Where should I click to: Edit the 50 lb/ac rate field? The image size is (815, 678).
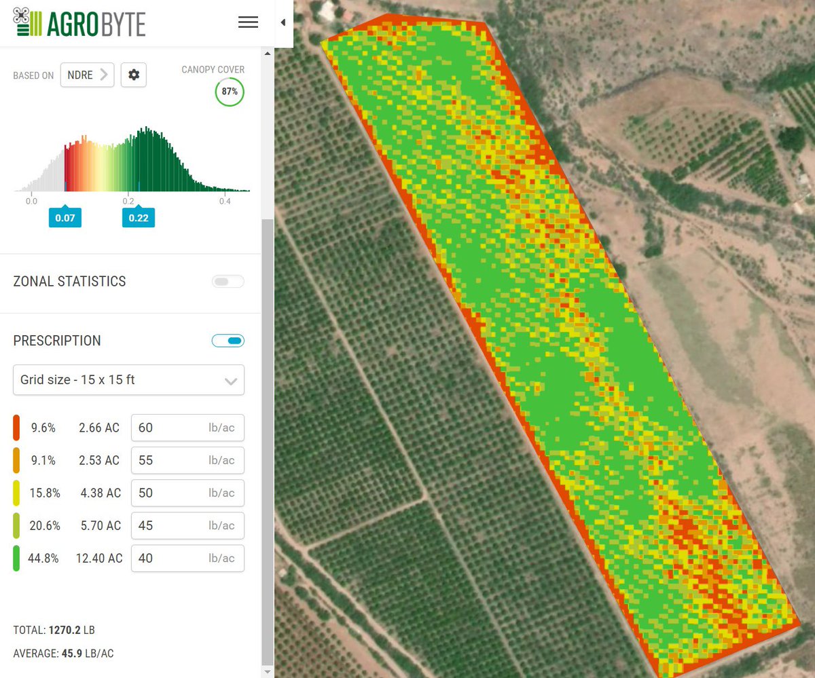click(x=187, y=493)
